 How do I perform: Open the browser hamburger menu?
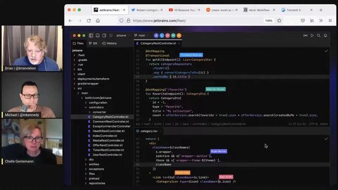pos(330,21)
